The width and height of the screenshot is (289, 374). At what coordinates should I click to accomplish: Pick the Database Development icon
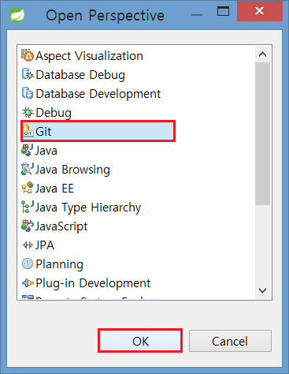(x=28, y=93)
